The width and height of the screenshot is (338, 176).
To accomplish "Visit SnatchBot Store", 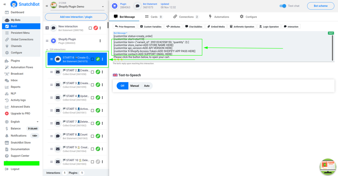I will tap(21, 143).
